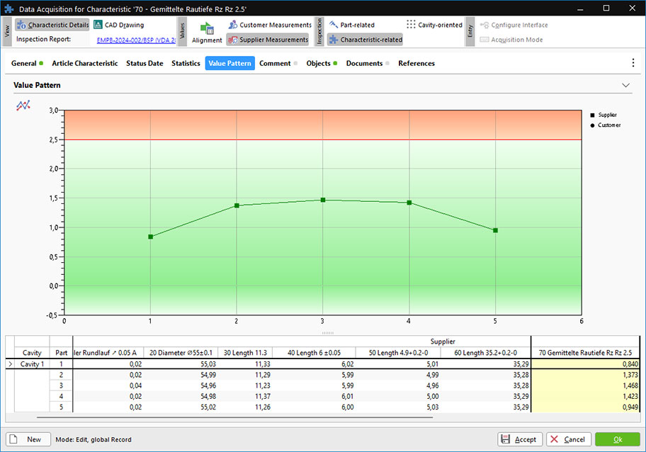Select Customer Measurements values
Image resolution: width=646 pixels, height=452 pixels.
click(269, 25)
